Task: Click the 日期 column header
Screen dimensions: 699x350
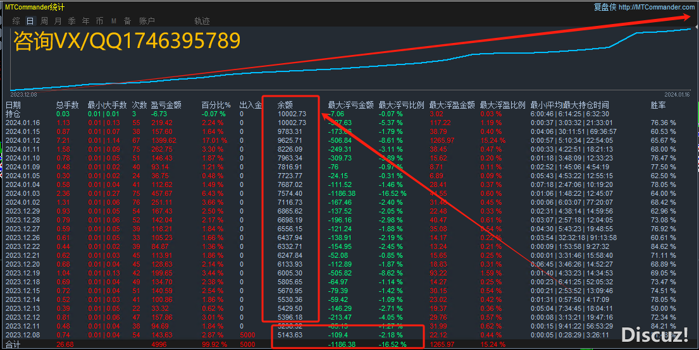Action: coord(13,106)
